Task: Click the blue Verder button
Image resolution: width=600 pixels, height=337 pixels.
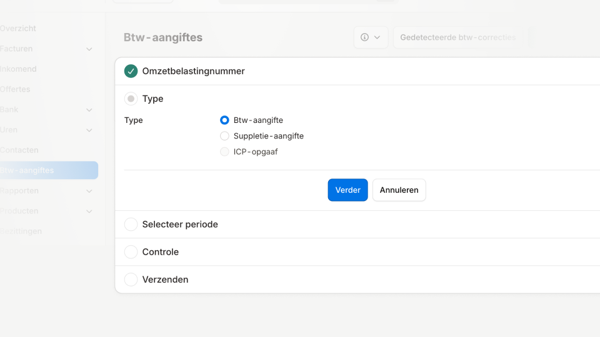Action: click(x=348, y=190)
